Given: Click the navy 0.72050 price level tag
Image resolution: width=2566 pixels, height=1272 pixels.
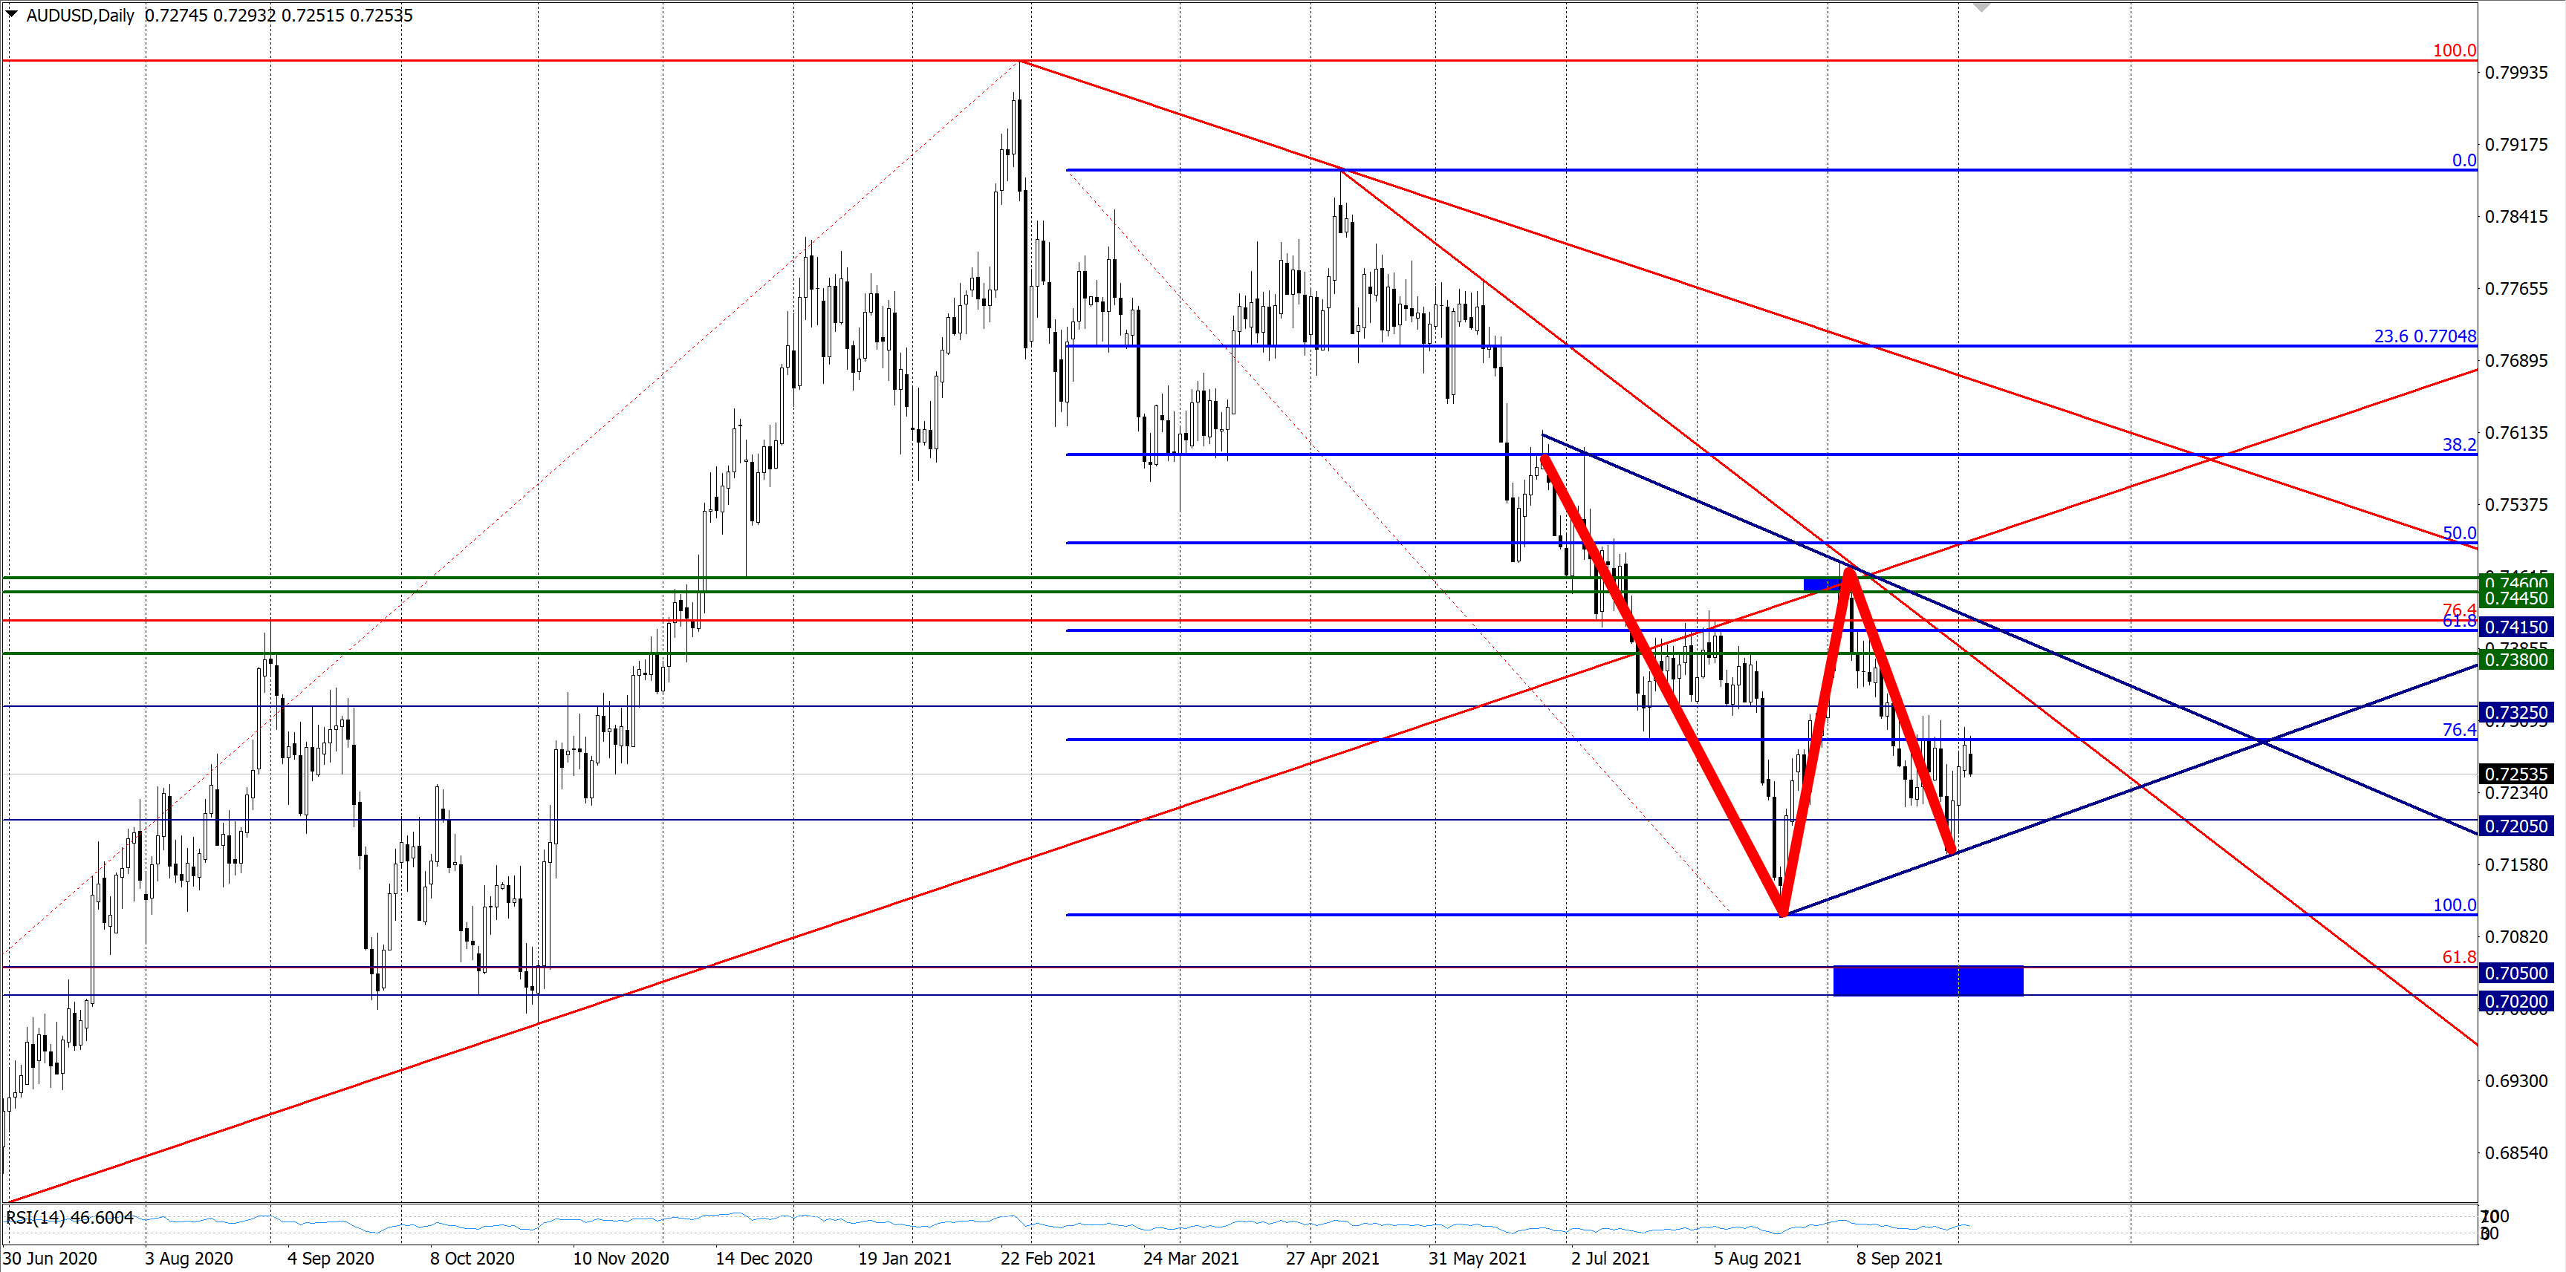Looking at the screenshot, I should point(2515,826).
